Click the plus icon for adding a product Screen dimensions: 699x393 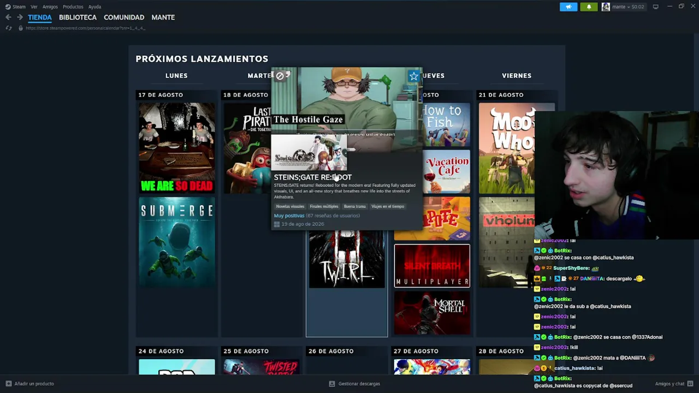(x=8, y=384)
